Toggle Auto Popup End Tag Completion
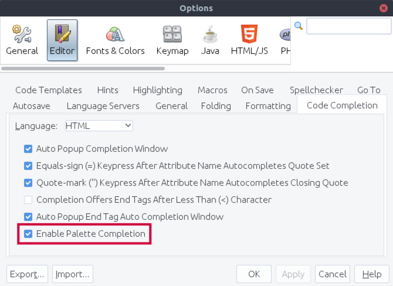Image resolution: width=393 pixels, height=286 pixels. (28, 216)
